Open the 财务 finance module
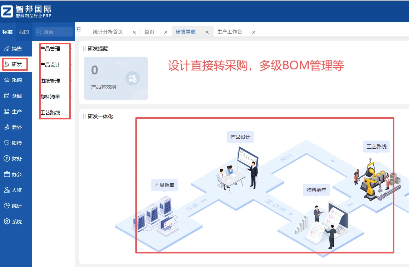 point(16,158)
